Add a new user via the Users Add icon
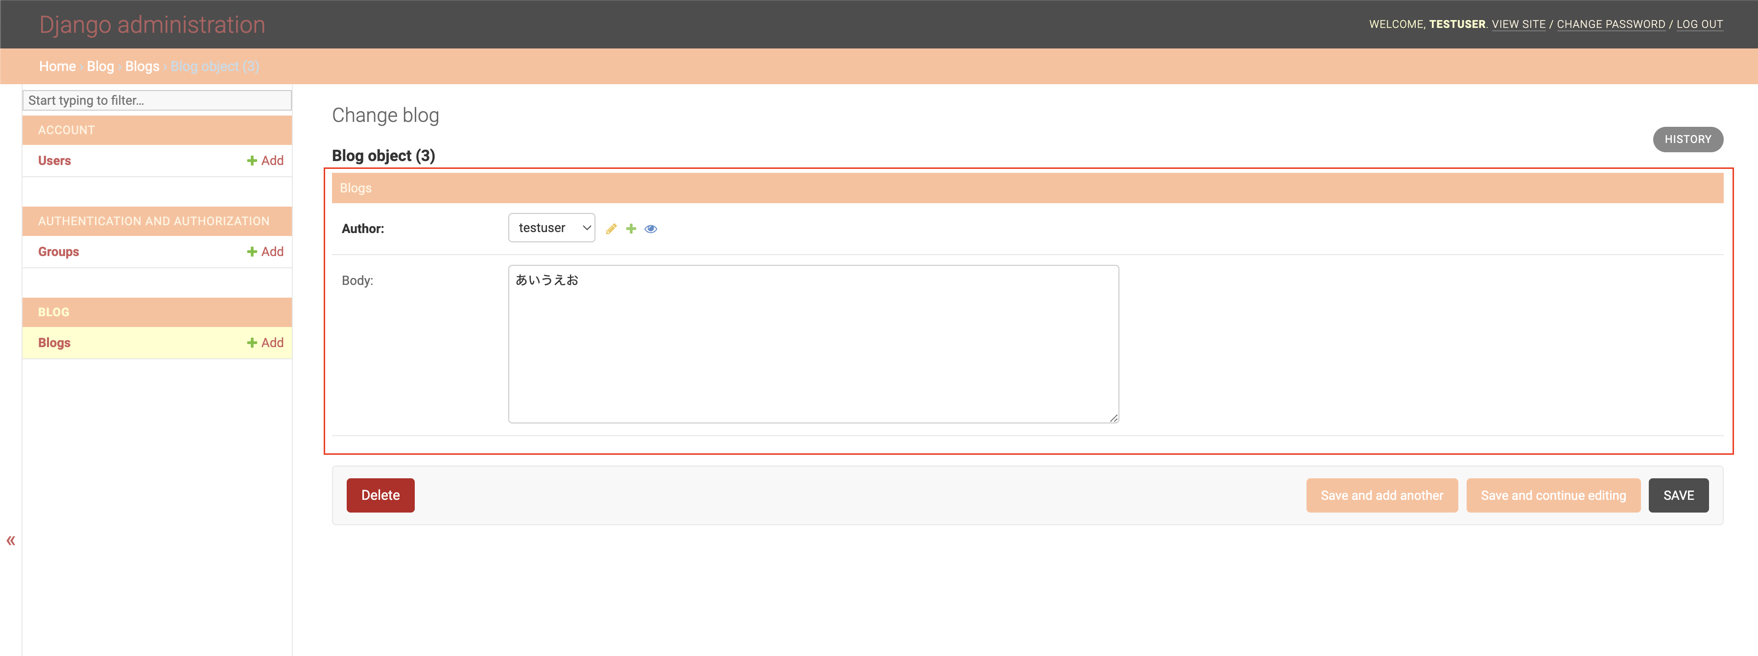Image resolution: width=1758 pixels, height=656 pixels. click(x=265, y=160)
